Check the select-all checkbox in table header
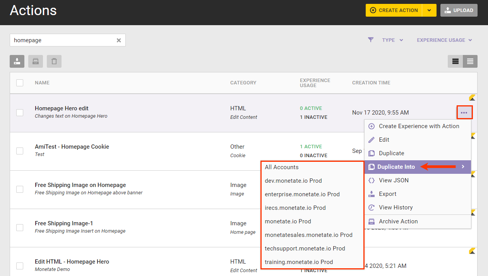The width and height of the screenshot is (488, 276). pyautogui.click(x=20, y=82)
